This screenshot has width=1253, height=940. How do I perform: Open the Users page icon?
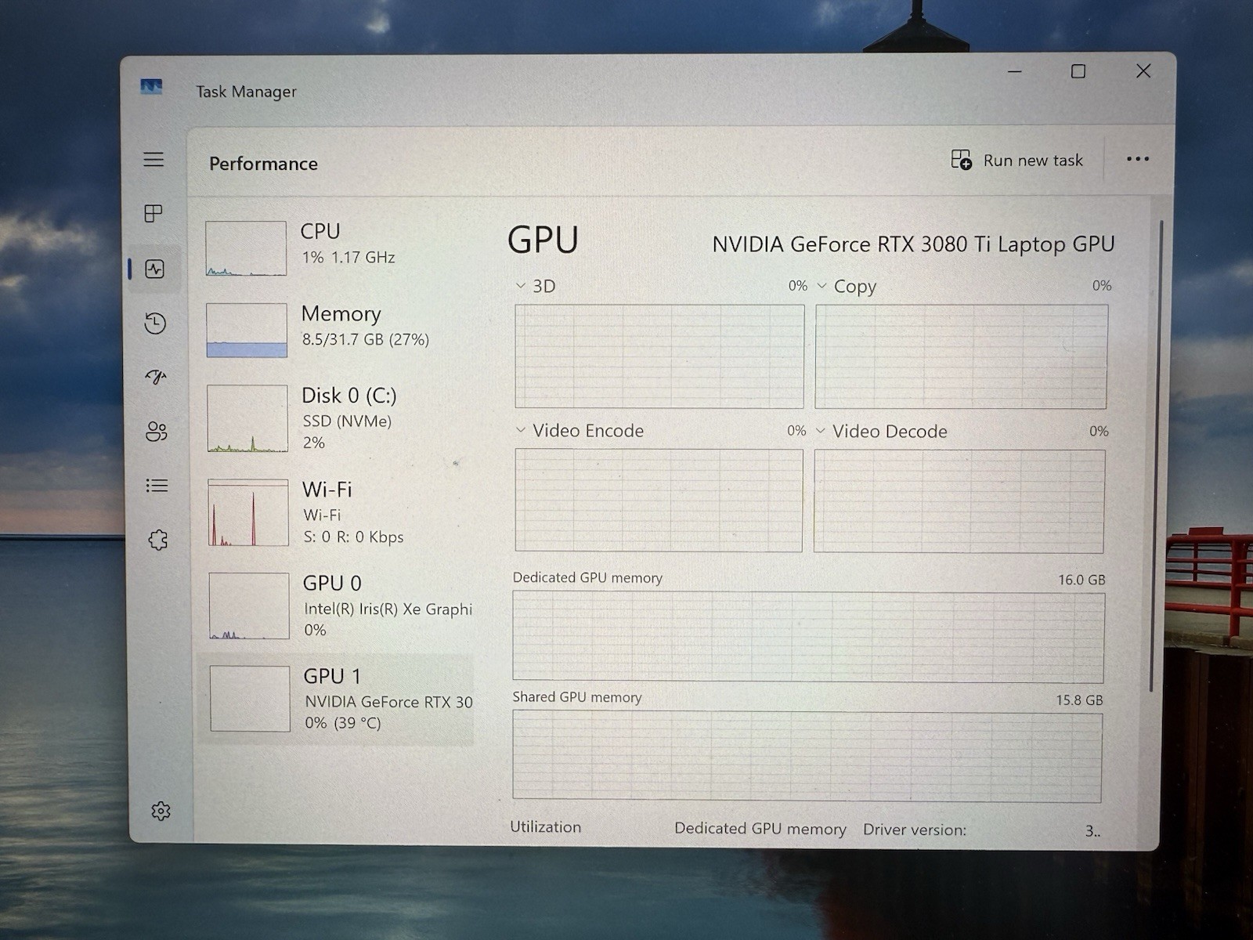157,431
